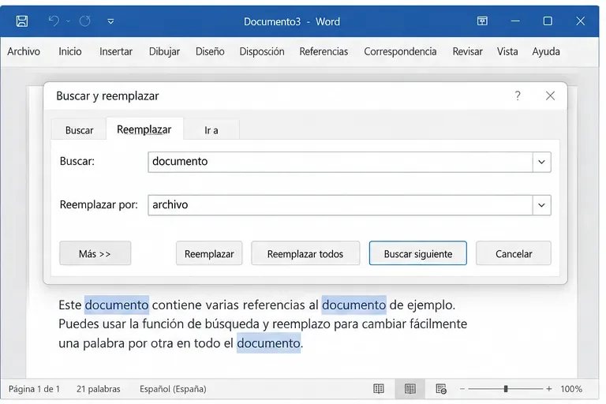Click the 21 palabras word count
Image resolution: width=606 pixels, height=404 pixels.
tap(98, 389)
